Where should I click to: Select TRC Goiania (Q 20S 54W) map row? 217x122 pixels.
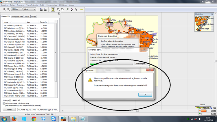coord(29,58)
